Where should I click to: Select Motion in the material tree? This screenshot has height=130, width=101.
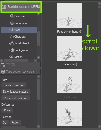click(x=19, y=57)
